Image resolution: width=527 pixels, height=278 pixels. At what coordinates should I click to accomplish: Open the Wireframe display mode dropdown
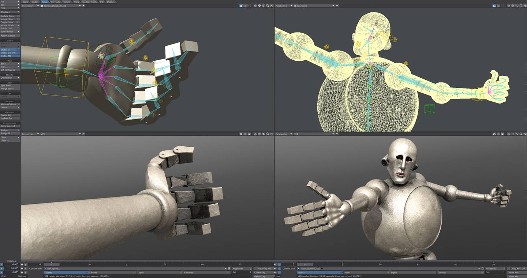point(315,6)
